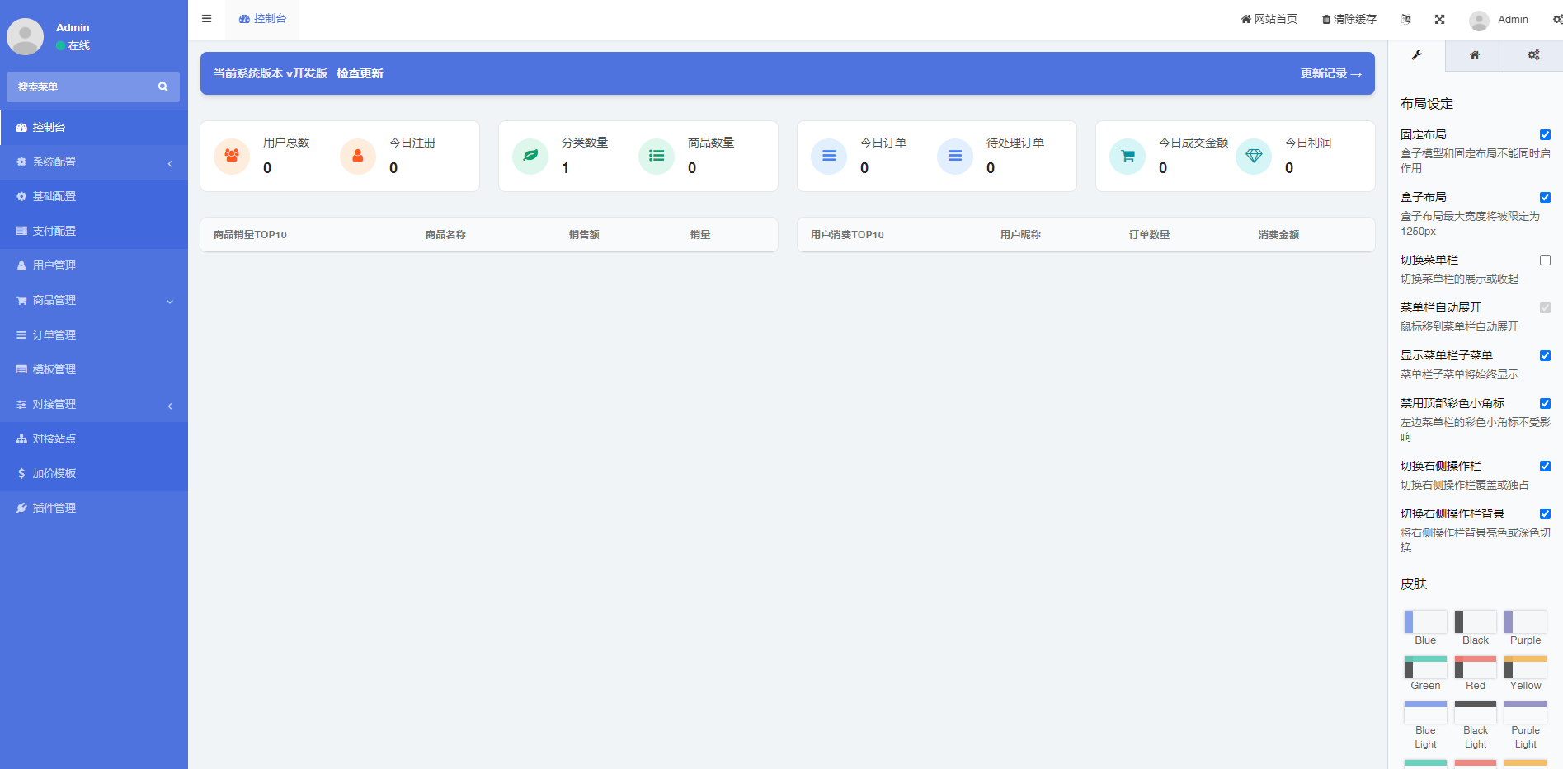This screenshot has width=1563, height=769.
Task: Click the 消费金额 column header
Action: tap(1278, 235)
